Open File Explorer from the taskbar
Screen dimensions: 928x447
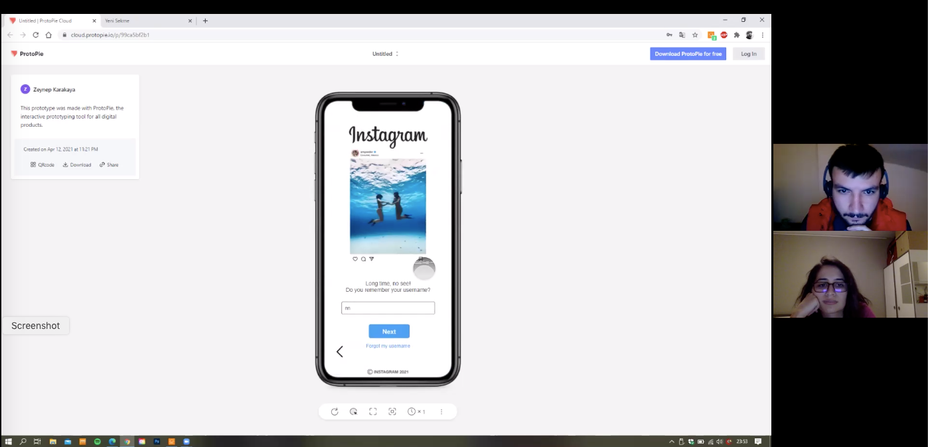[53, 442]
